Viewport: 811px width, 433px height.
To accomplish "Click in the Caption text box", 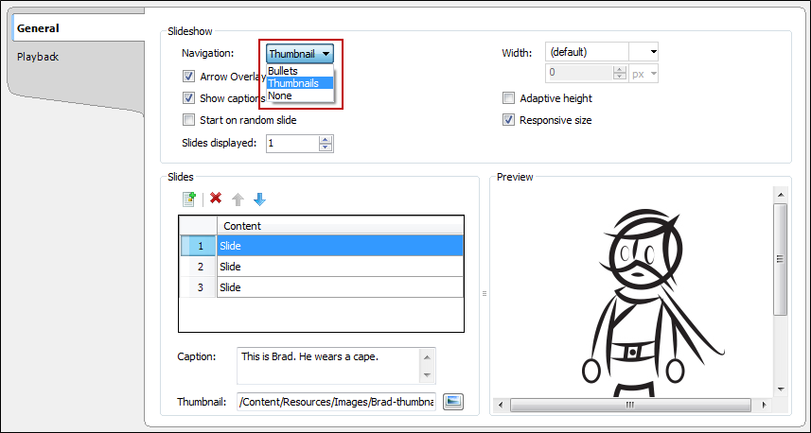I will tap(329, 366).
